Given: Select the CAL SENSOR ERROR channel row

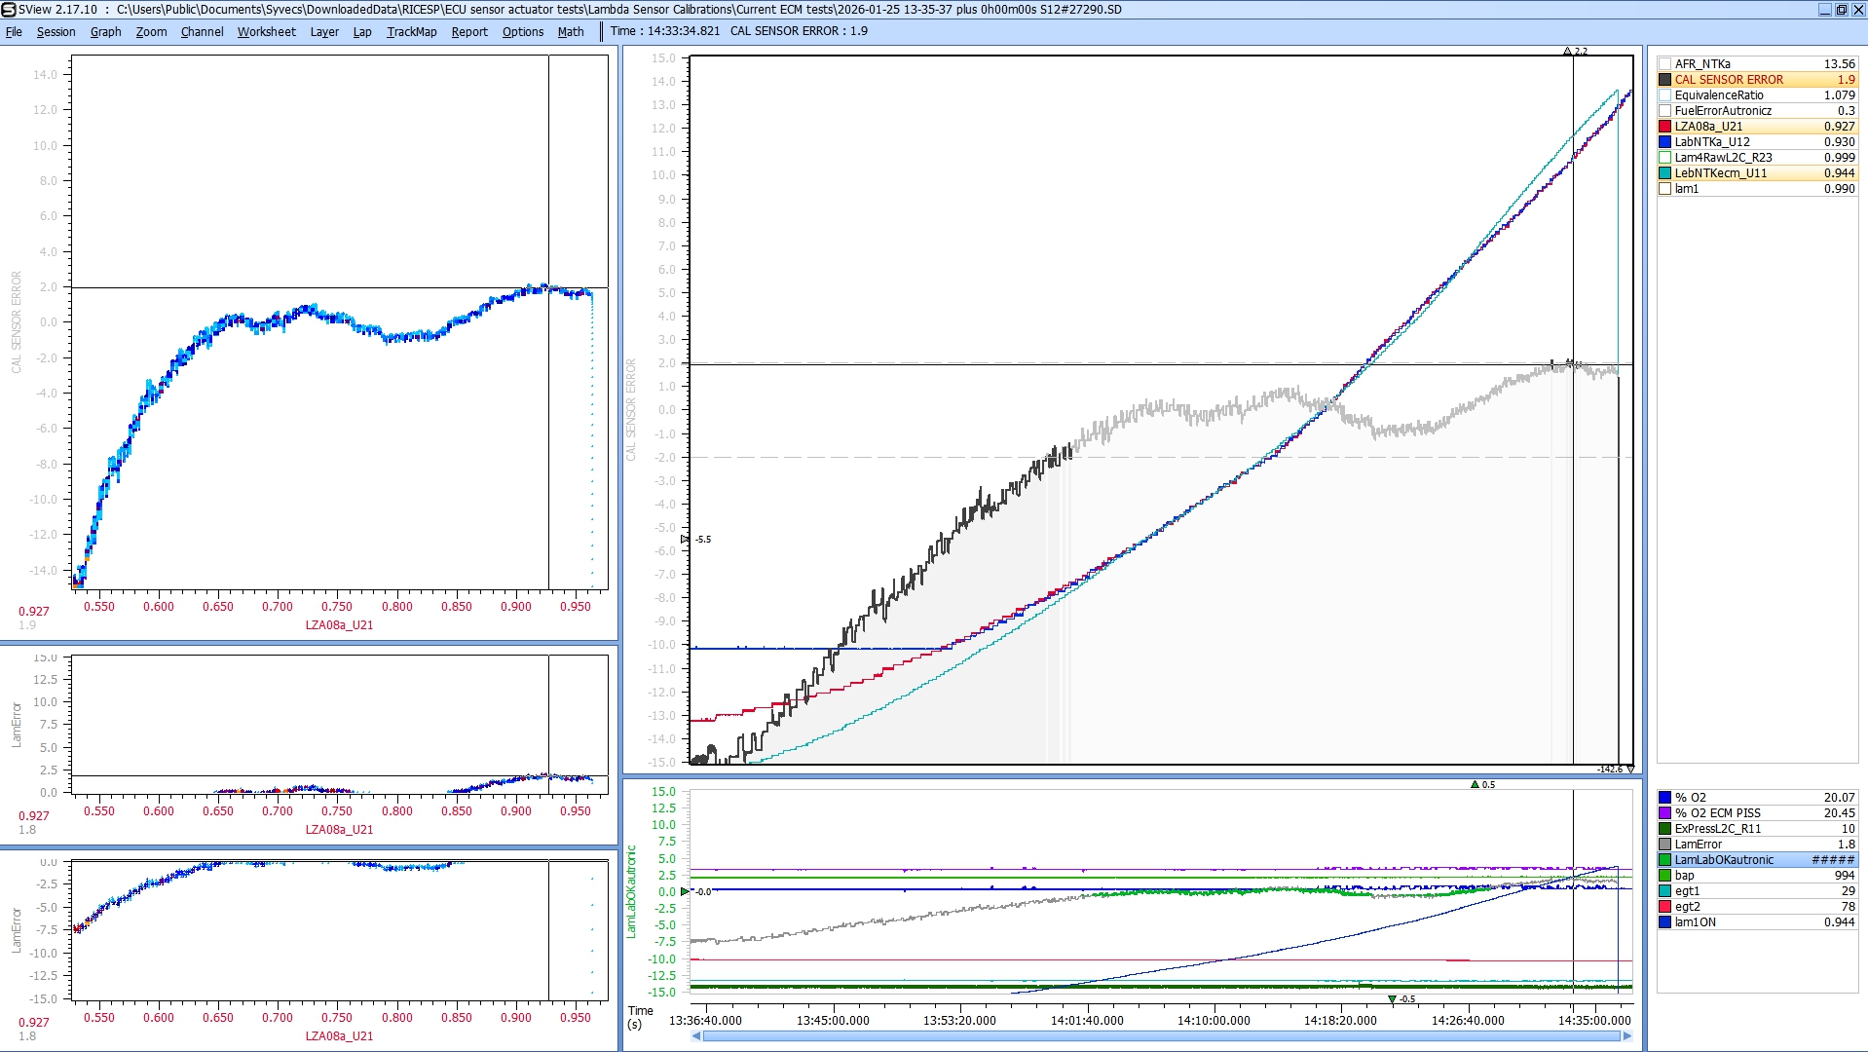Looking at the screenshot, I should pos(1729,80).
